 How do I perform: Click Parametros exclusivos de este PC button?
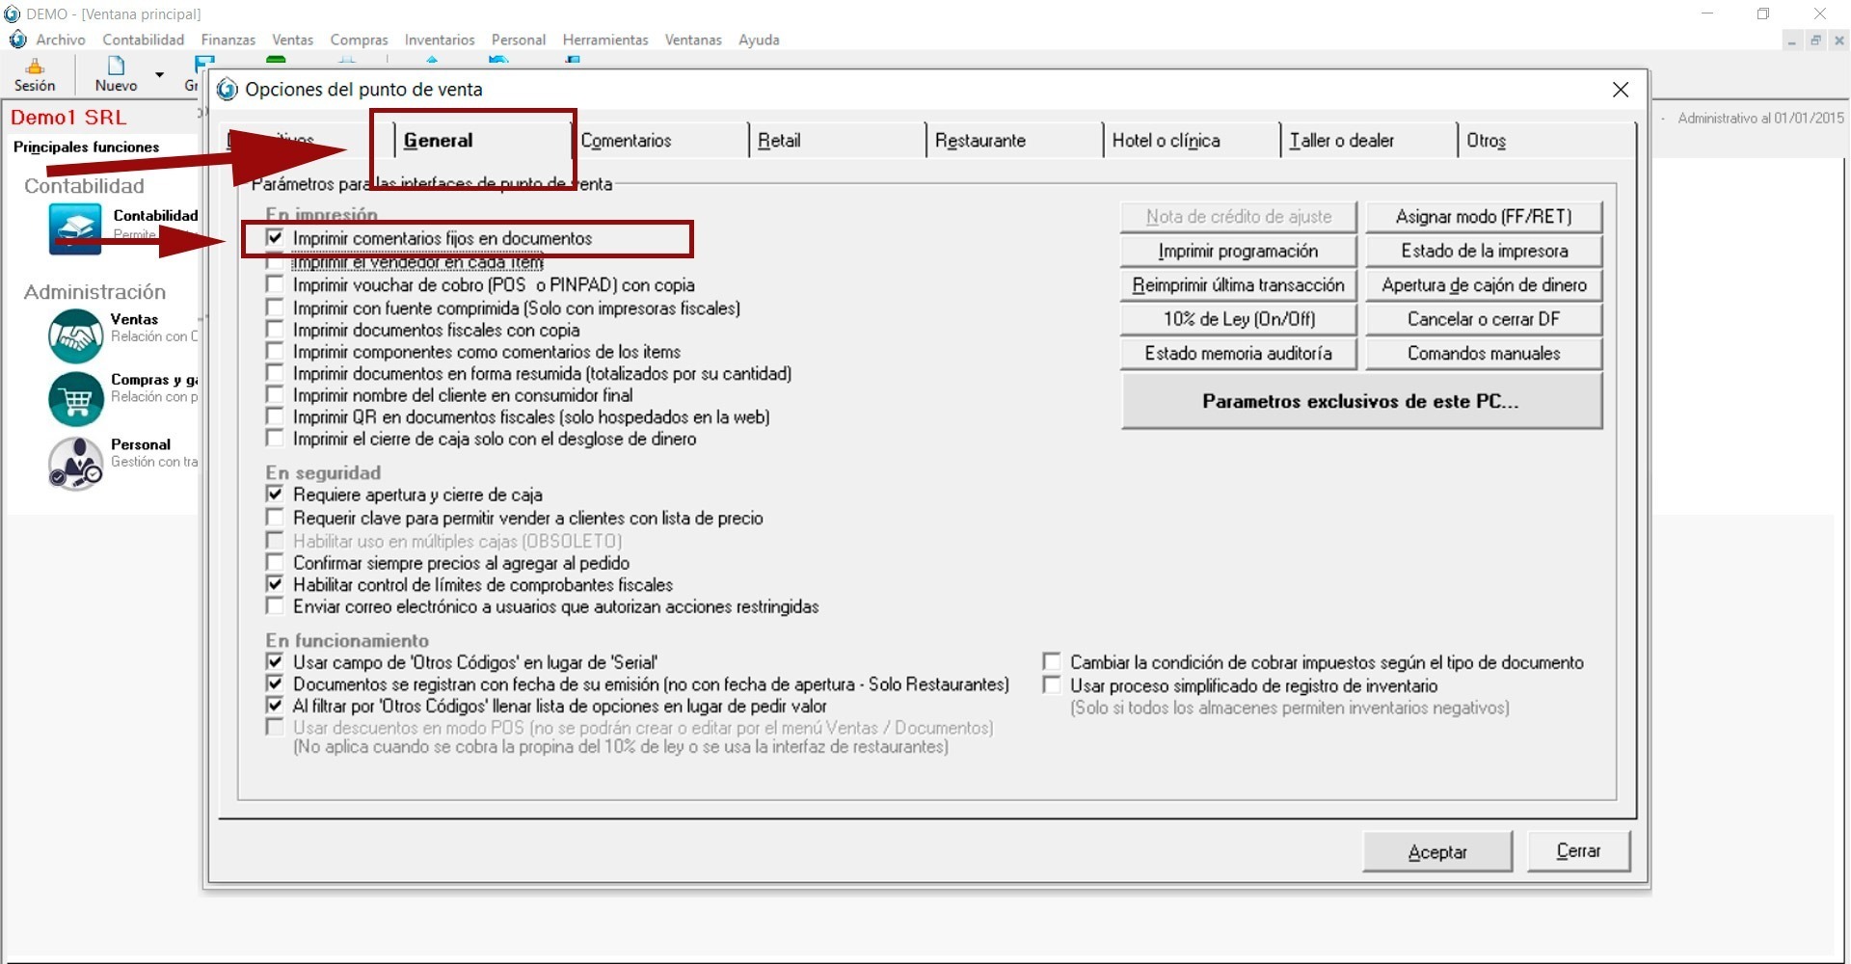1360,401
